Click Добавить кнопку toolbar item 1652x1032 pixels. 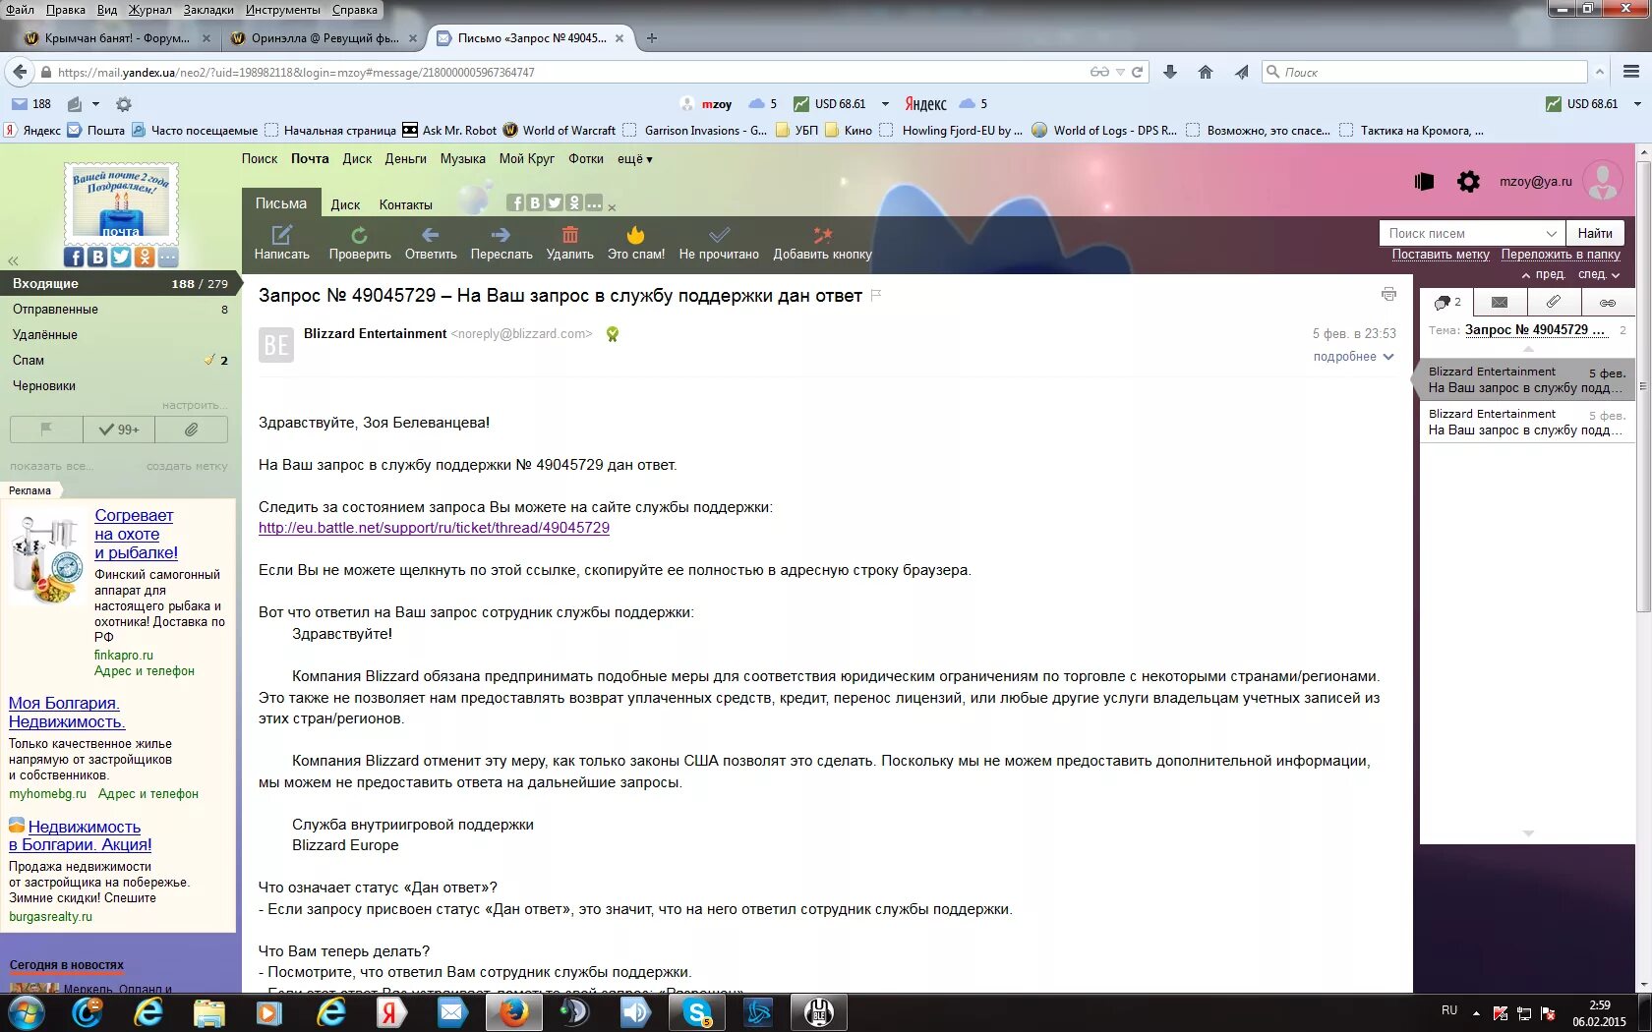[823, 243]
